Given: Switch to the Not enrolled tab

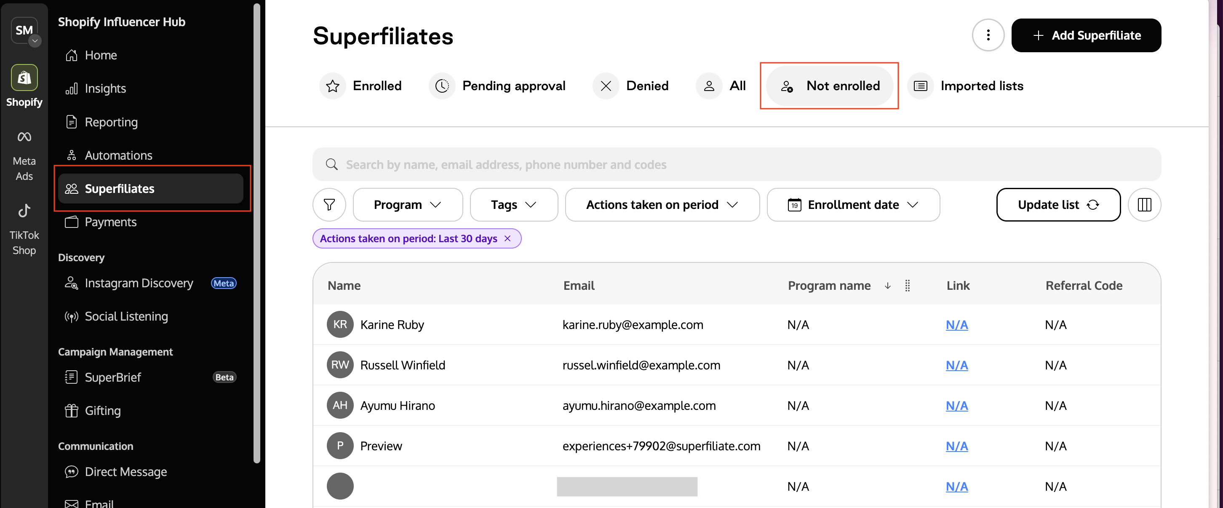Looking at the screenshot, I should coord(829,86).
